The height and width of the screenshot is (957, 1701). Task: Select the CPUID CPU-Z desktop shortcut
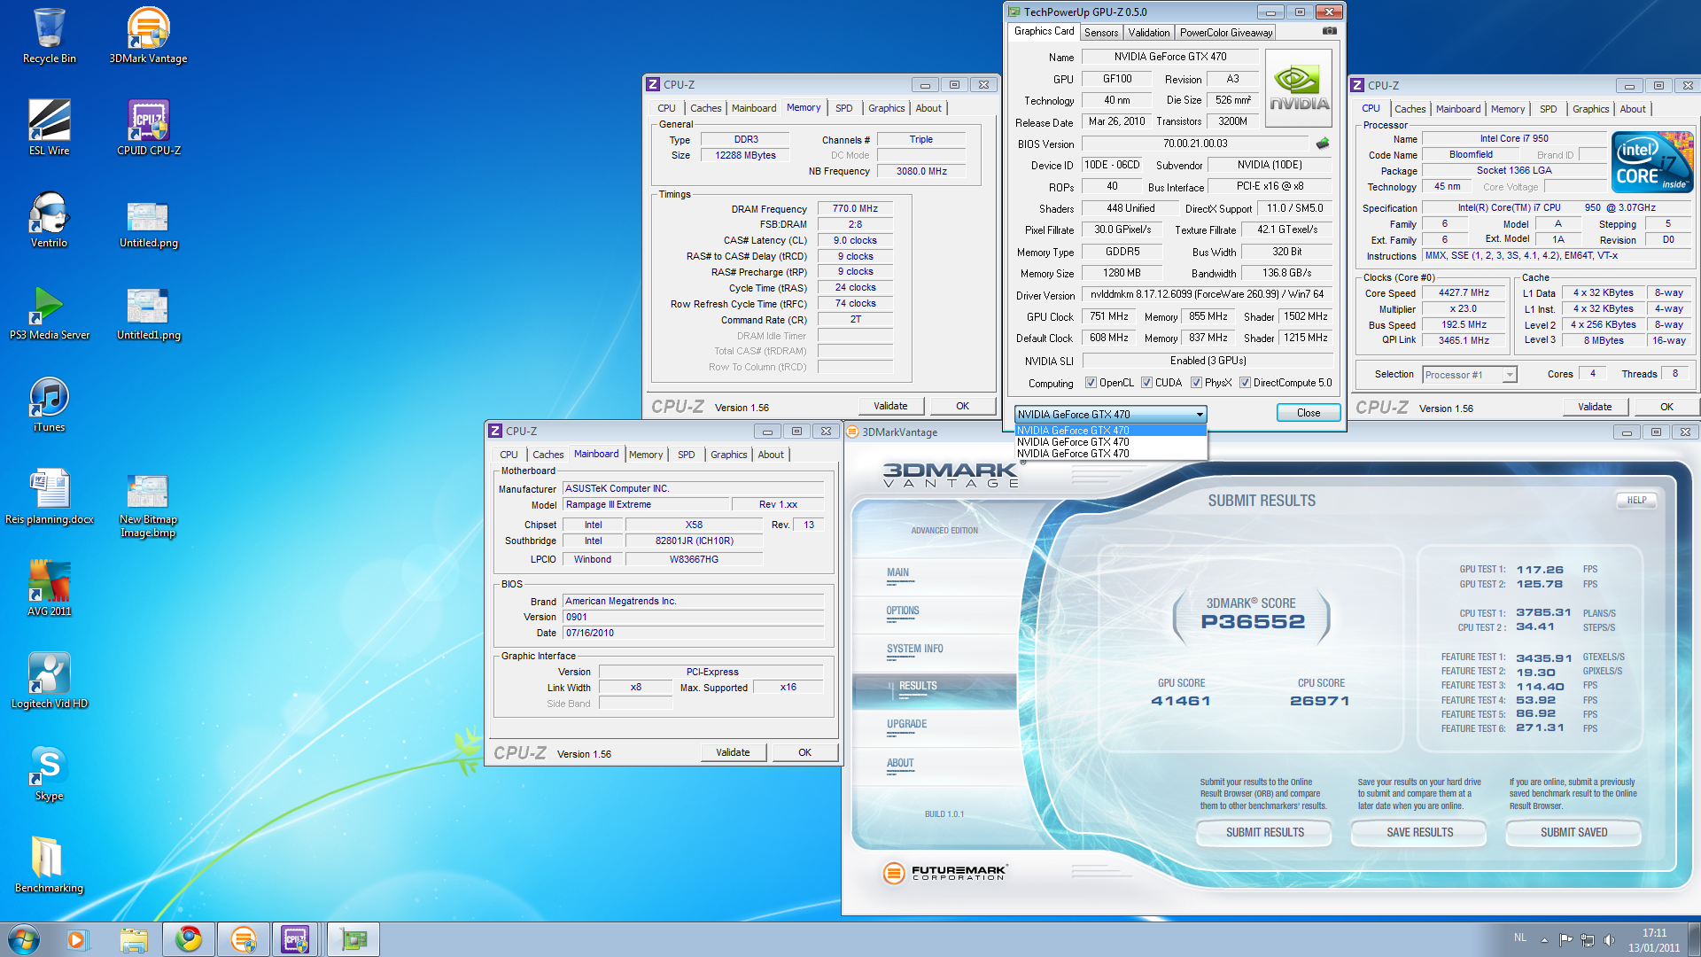click(148, 128)
